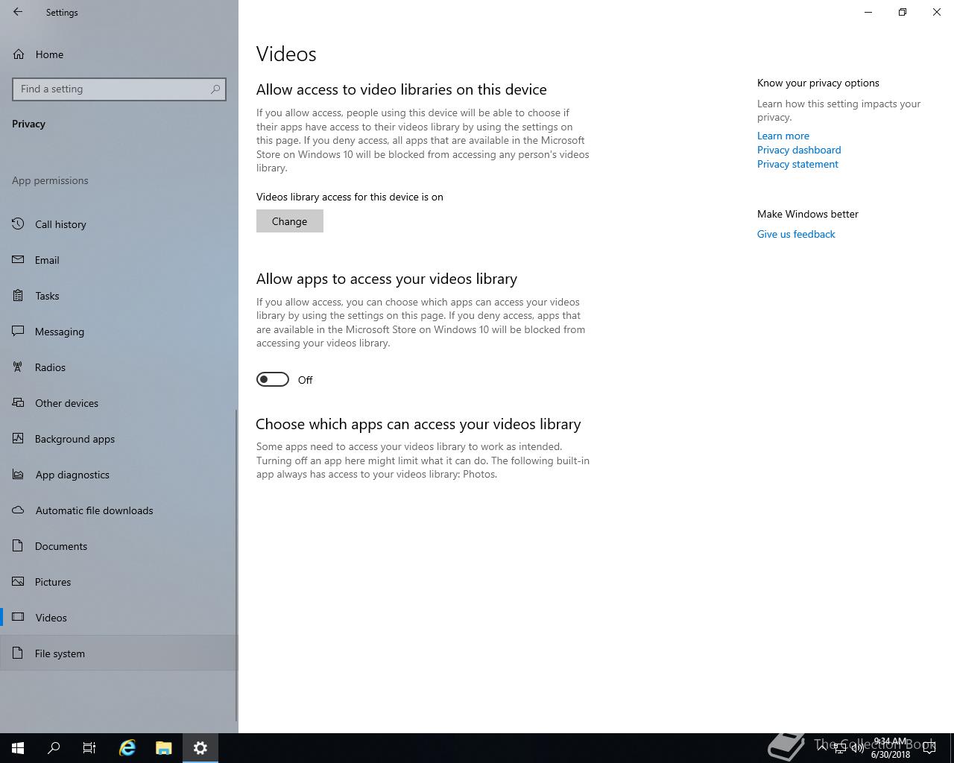The height and width of the screenshot is (763, 954).
Task: Open Tasks privacy settings
Action: pos(119,296)
